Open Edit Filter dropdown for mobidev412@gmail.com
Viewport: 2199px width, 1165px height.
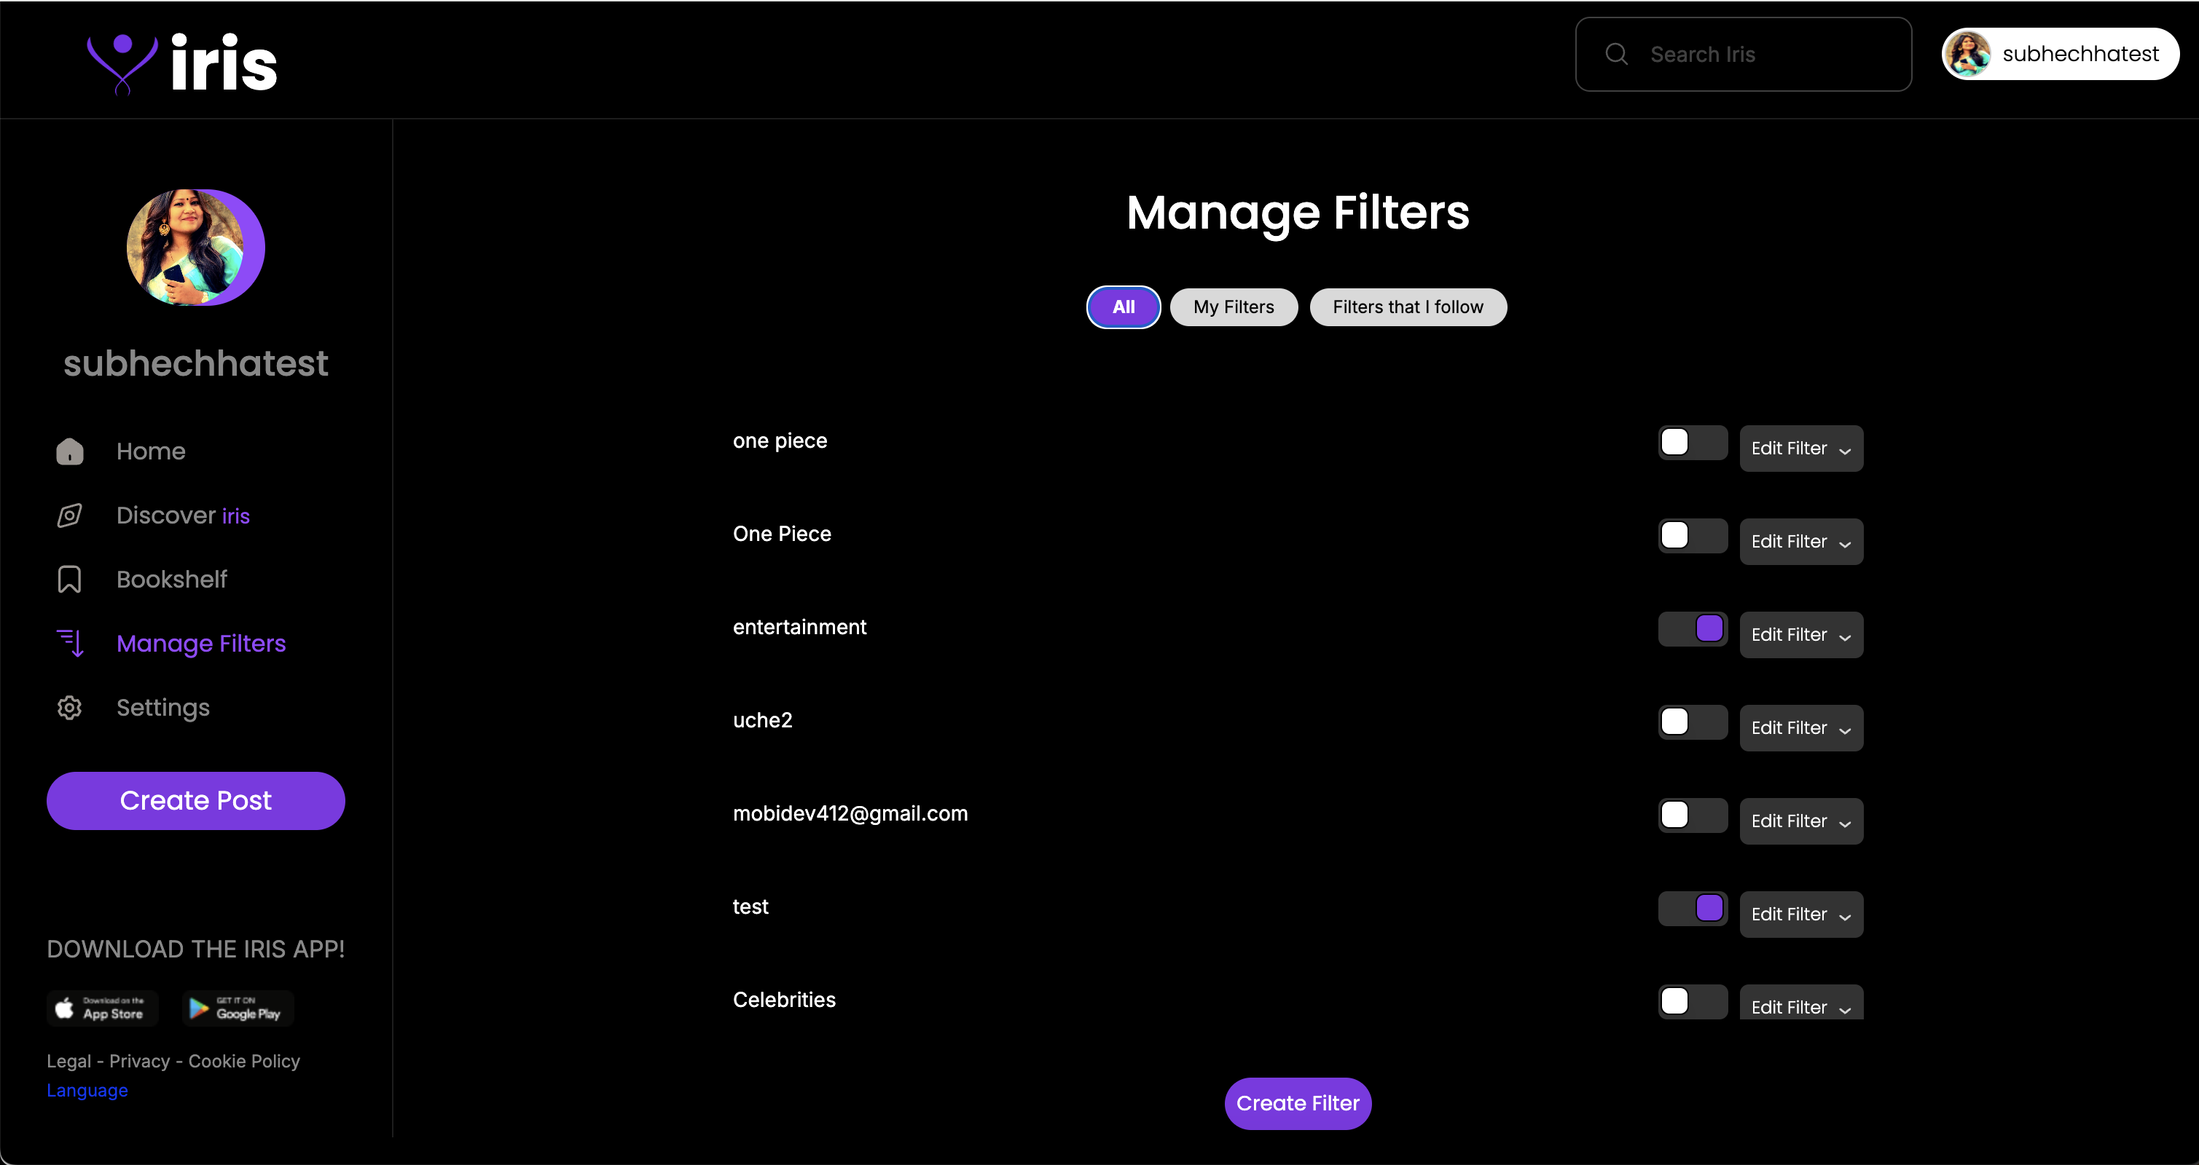click(x=1800, y=821)
